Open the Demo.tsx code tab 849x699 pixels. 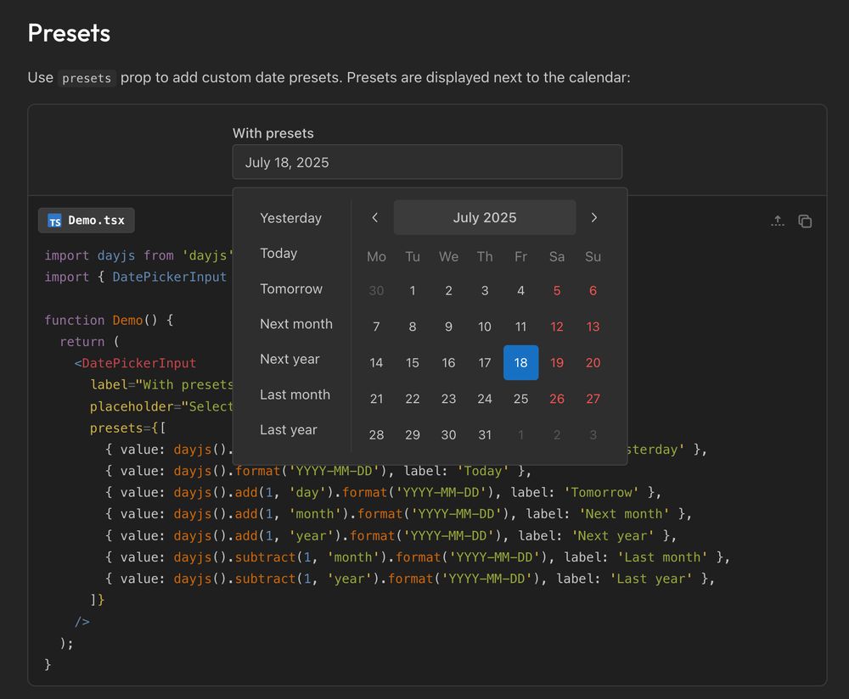click(x=87, y=221)
